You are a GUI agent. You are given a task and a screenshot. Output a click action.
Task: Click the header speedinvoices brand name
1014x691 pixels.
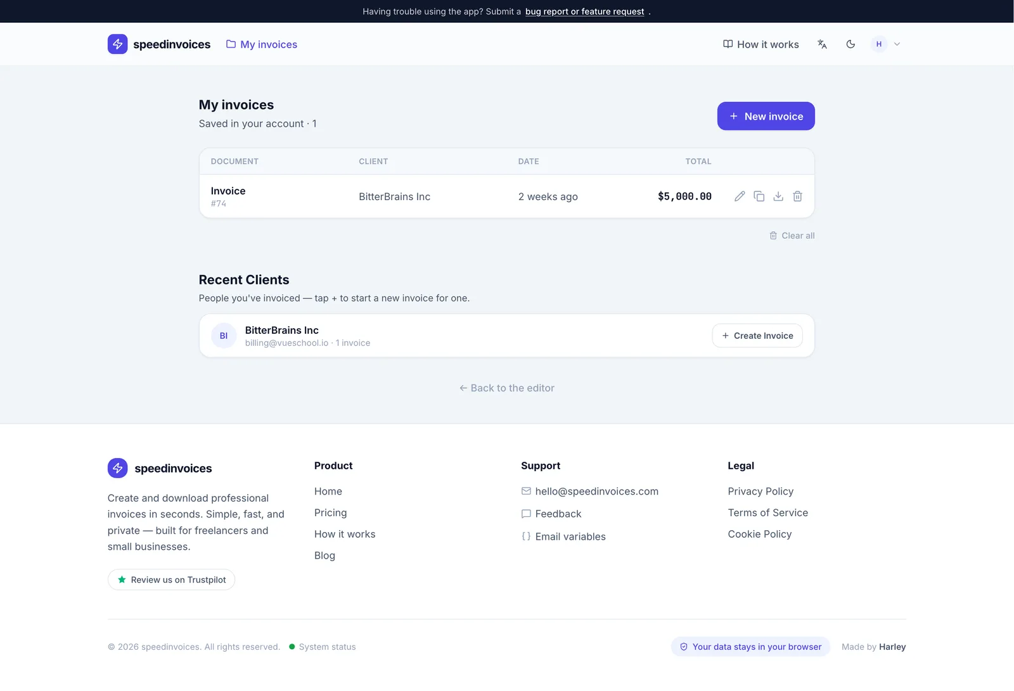[x=172, y=44]
